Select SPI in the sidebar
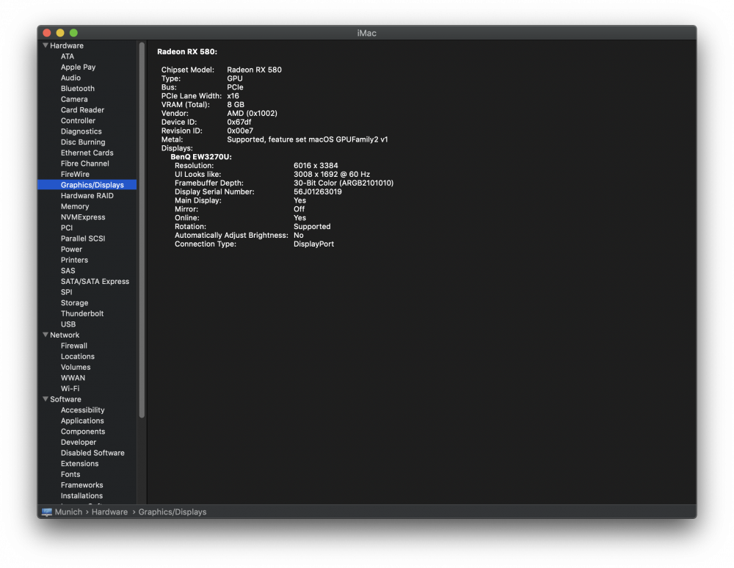The height and width of the screenshot is (568, 734). pyautogui.click(x=67, y=292)
